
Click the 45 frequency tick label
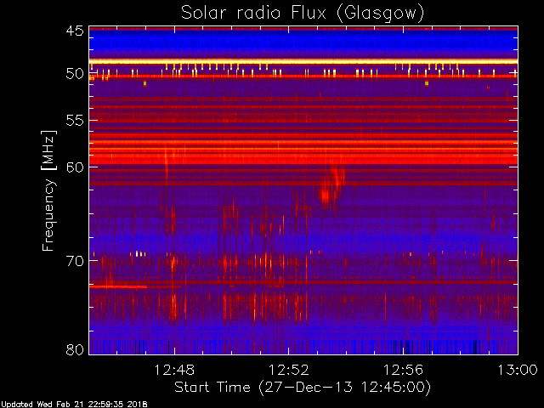[x=75, y=31]
